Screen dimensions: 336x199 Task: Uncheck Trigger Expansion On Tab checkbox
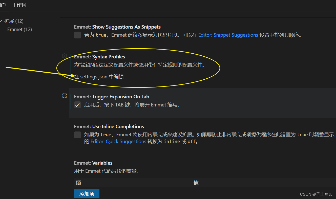(x=77, y=105)
